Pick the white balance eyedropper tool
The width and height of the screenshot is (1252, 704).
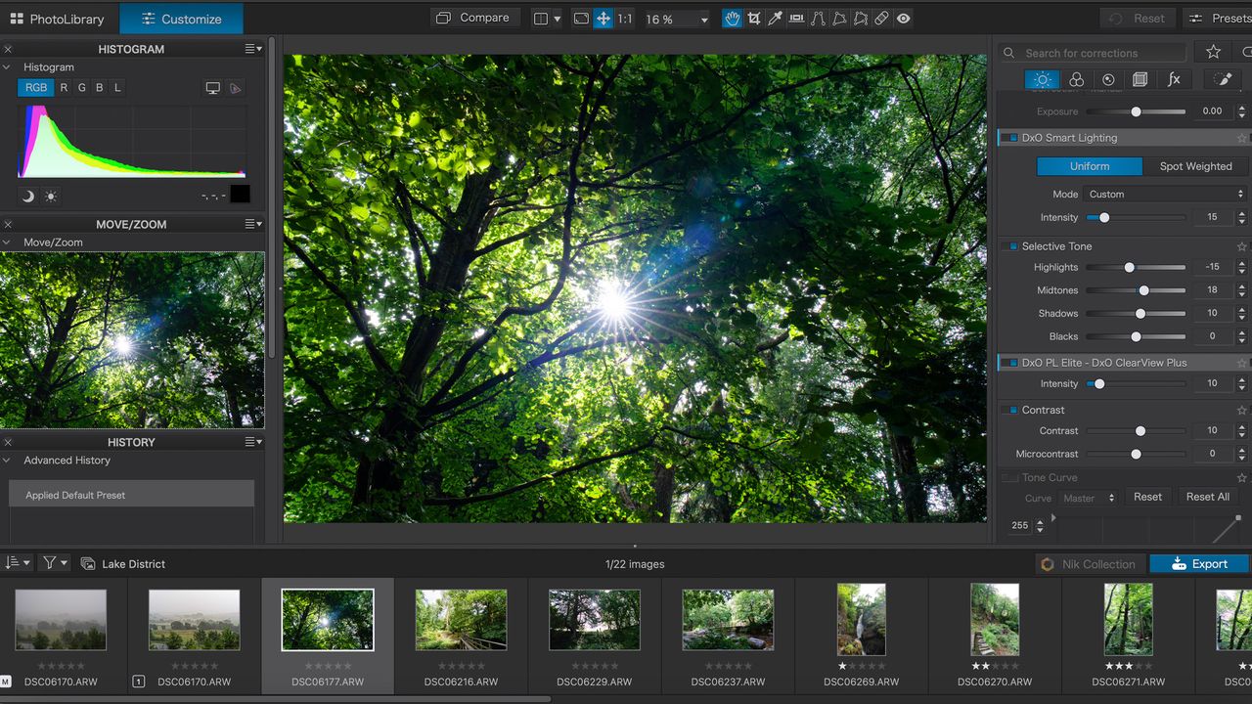tap(775, 19)
